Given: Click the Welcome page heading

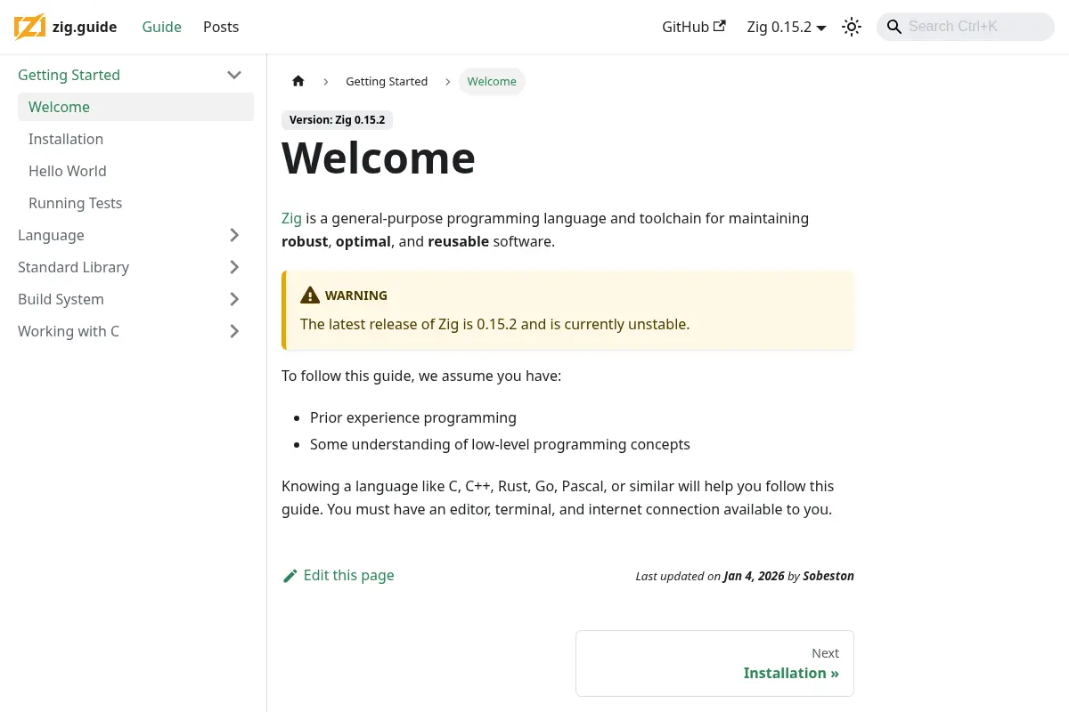Looking at the screenshot, I should [379, 158].
